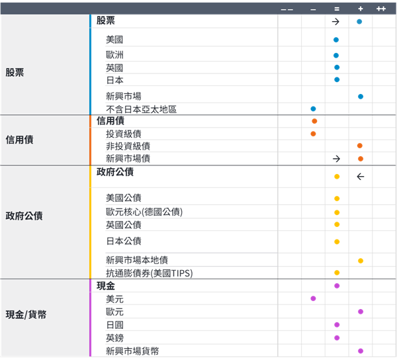Click the 日圓 row label
This screenshot has height=362, width=397.
(114, 325)
